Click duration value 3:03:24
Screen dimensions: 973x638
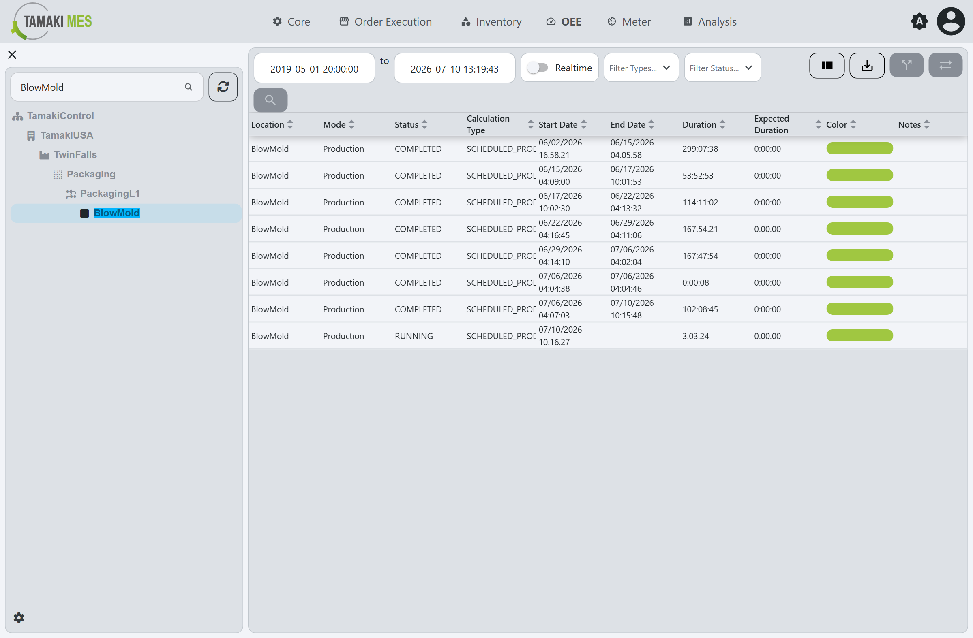click(695, 336)
